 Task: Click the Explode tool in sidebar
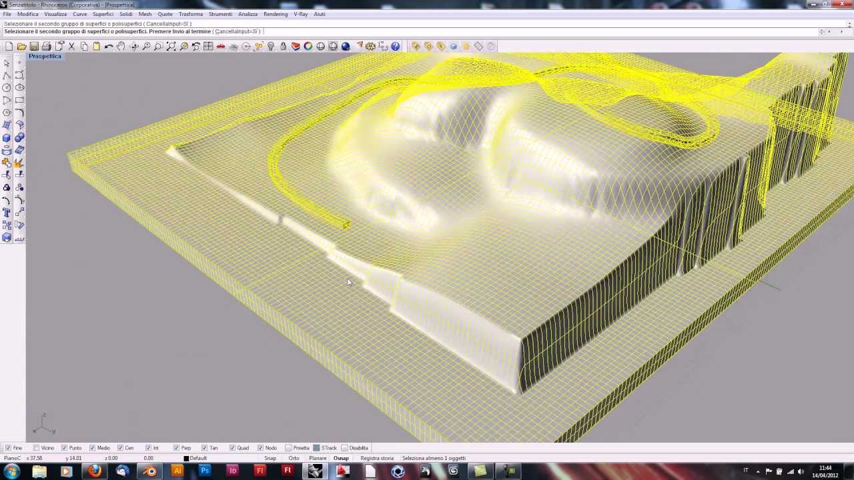pos(19,163)
